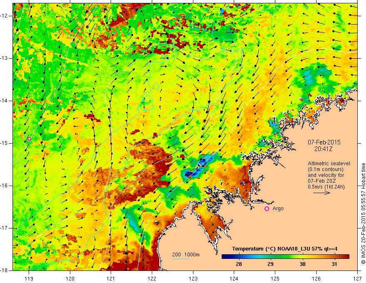This screenshot has width=366, height=283.
Task: Click the color bar tick label 30
Action: pyautogui.click(x=302, y=264)
